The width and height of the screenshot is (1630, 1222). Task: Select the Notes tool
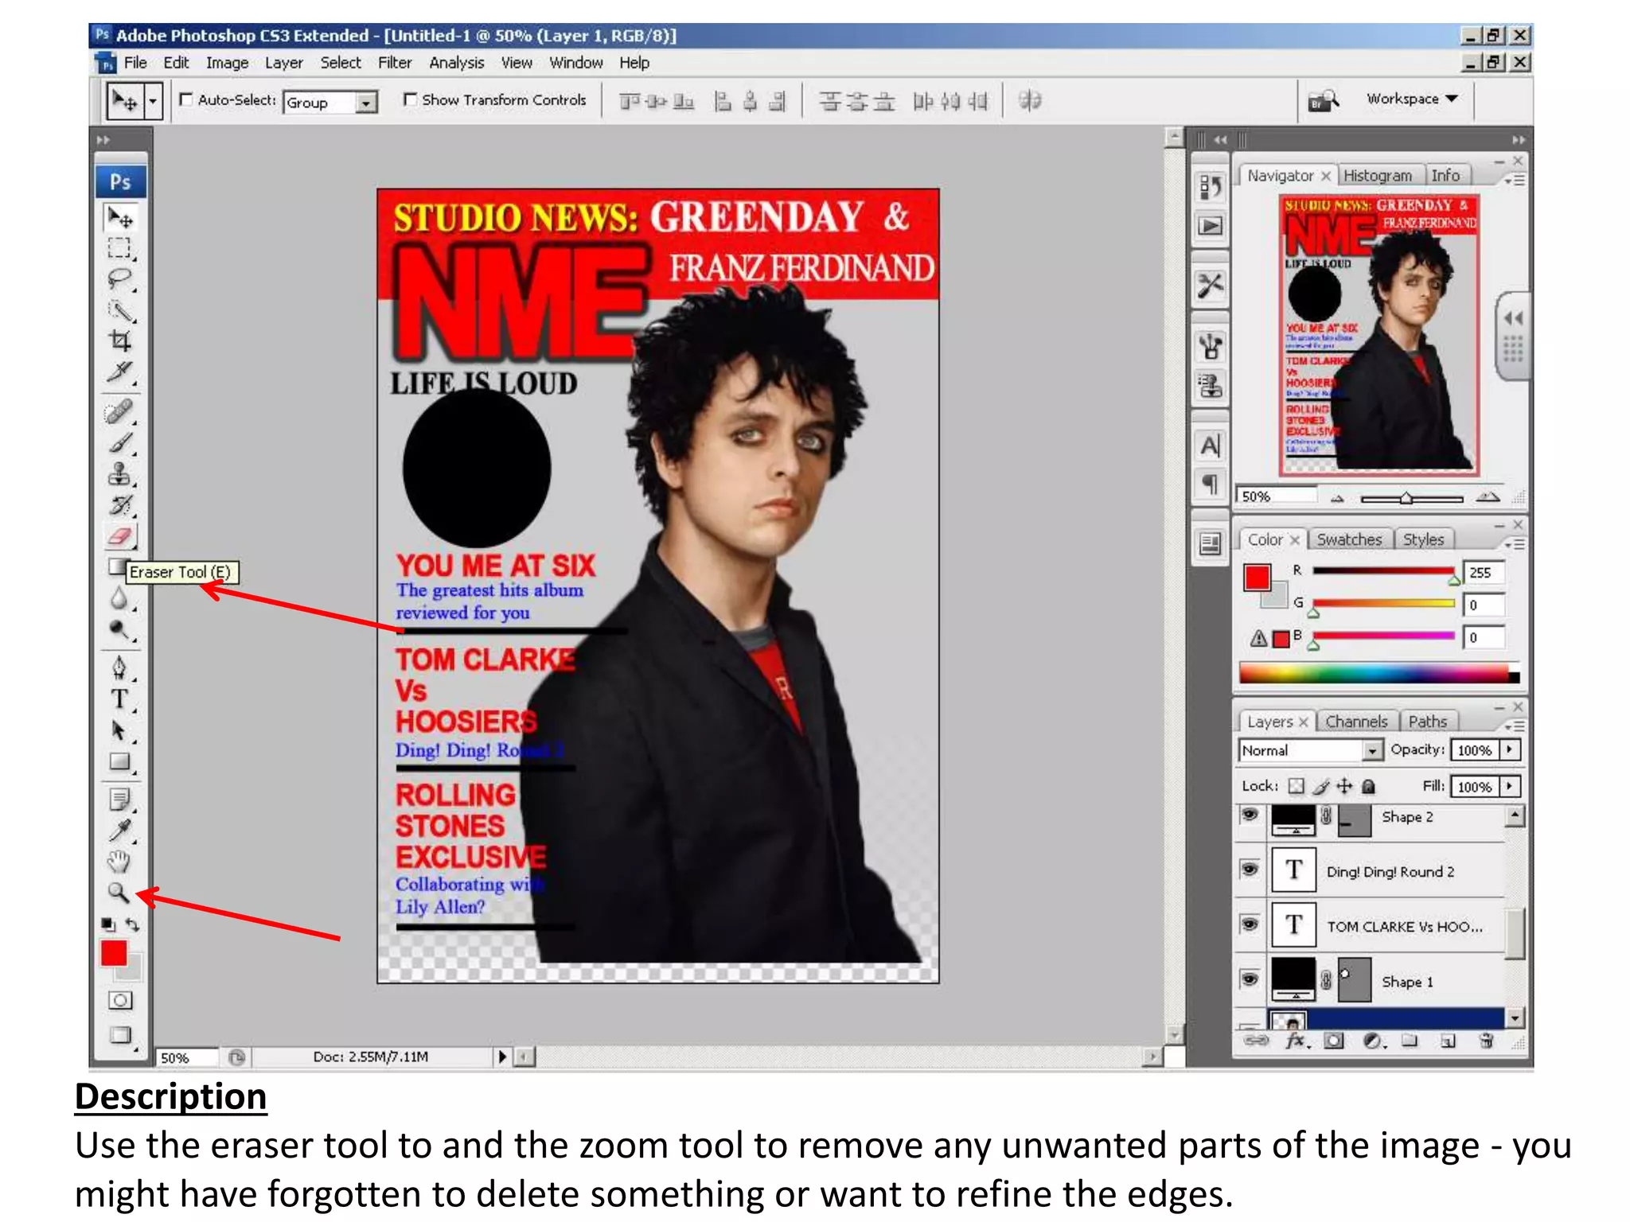point(119,800)
